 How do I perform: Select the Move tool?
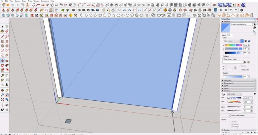click(2, 61)
